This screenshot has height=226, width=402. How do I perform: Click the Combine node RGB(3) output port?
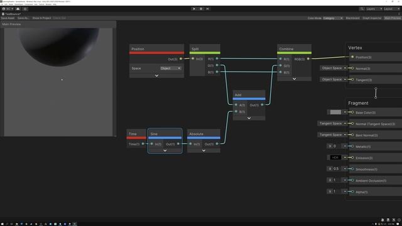tap(308, 59)
